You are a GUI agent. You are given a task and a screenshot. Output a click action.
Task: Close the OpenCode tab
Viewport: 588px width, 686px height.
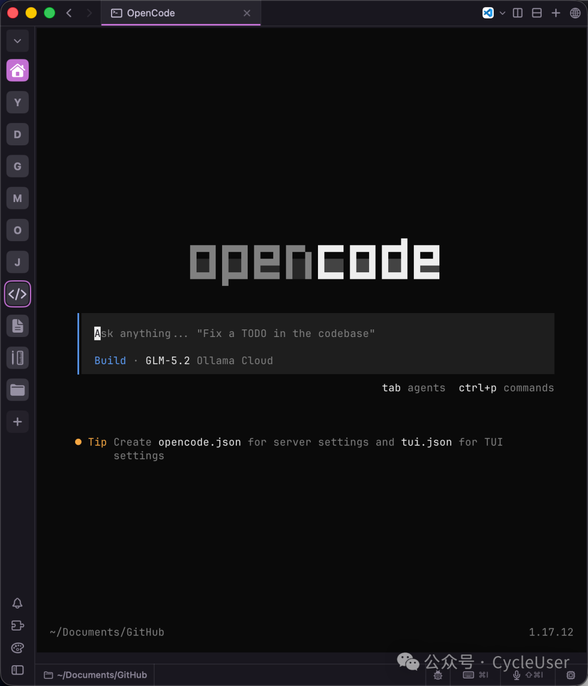pos(247,13)
